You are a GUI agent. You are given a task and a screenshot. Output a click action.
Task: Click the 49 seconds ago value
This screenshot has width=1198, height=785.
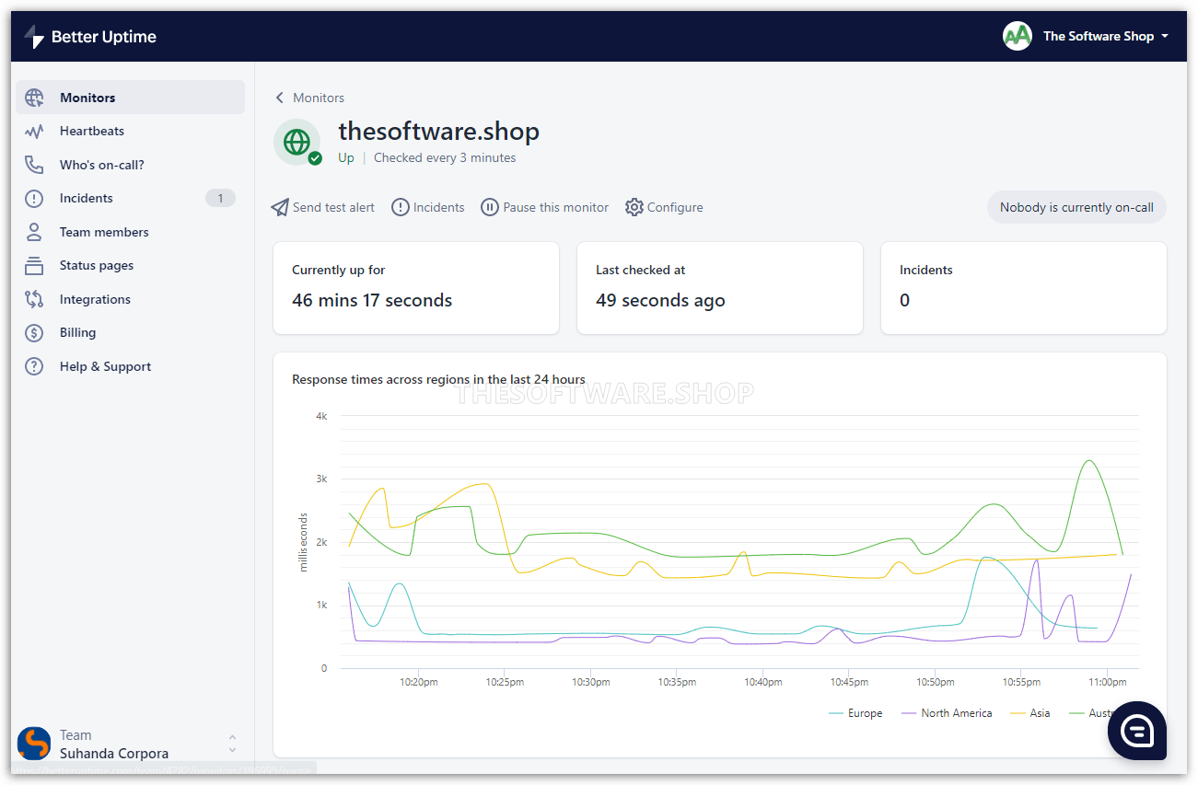pyautogui.click(x=660, y=300)
